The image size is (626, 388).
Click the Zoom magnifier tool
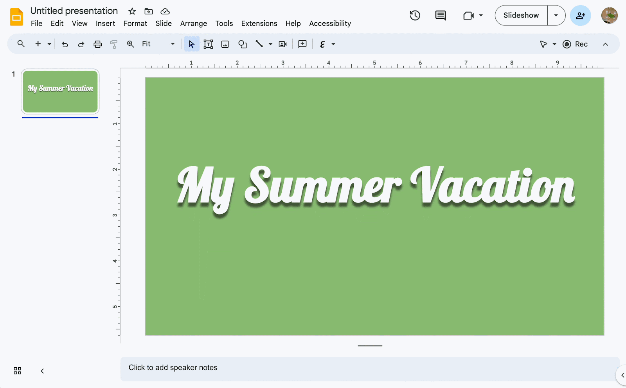131,44
